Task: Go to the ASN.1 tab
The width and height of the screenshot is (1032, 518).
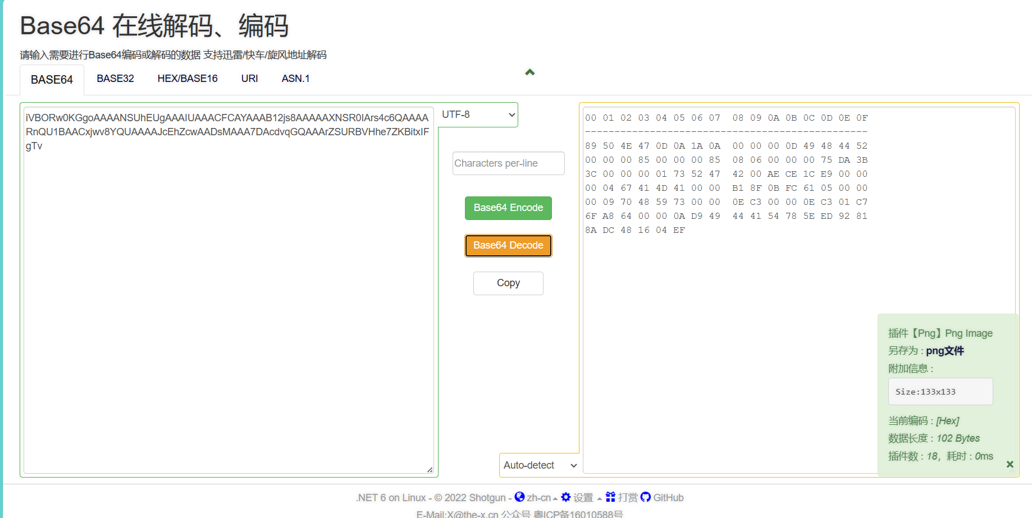Action: (x=296, y=79)
